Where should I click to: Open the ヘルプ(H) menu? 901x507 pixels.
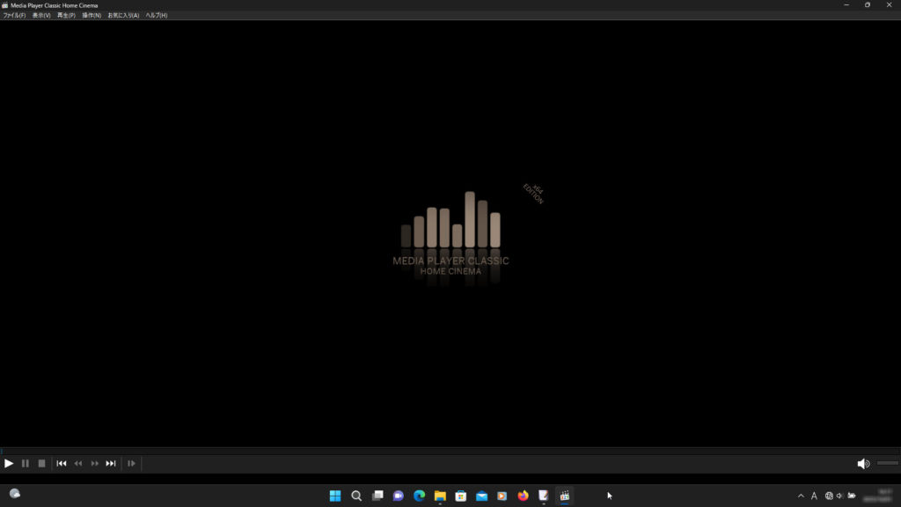[x=157, y=15]
